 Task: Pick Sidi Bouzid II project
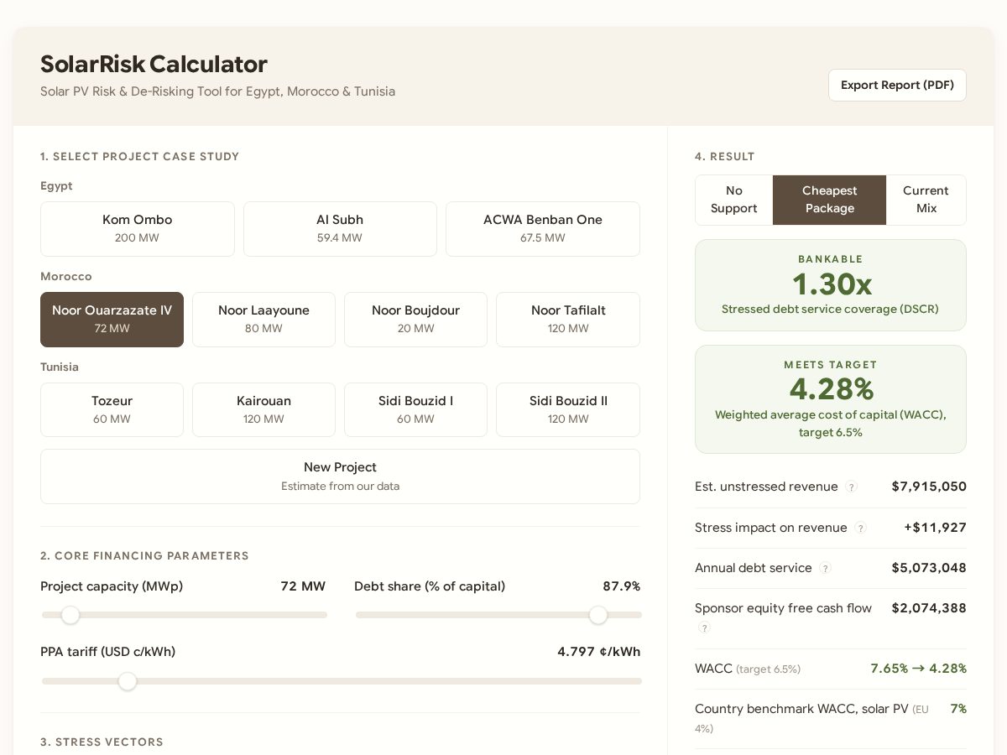point(568,410)
